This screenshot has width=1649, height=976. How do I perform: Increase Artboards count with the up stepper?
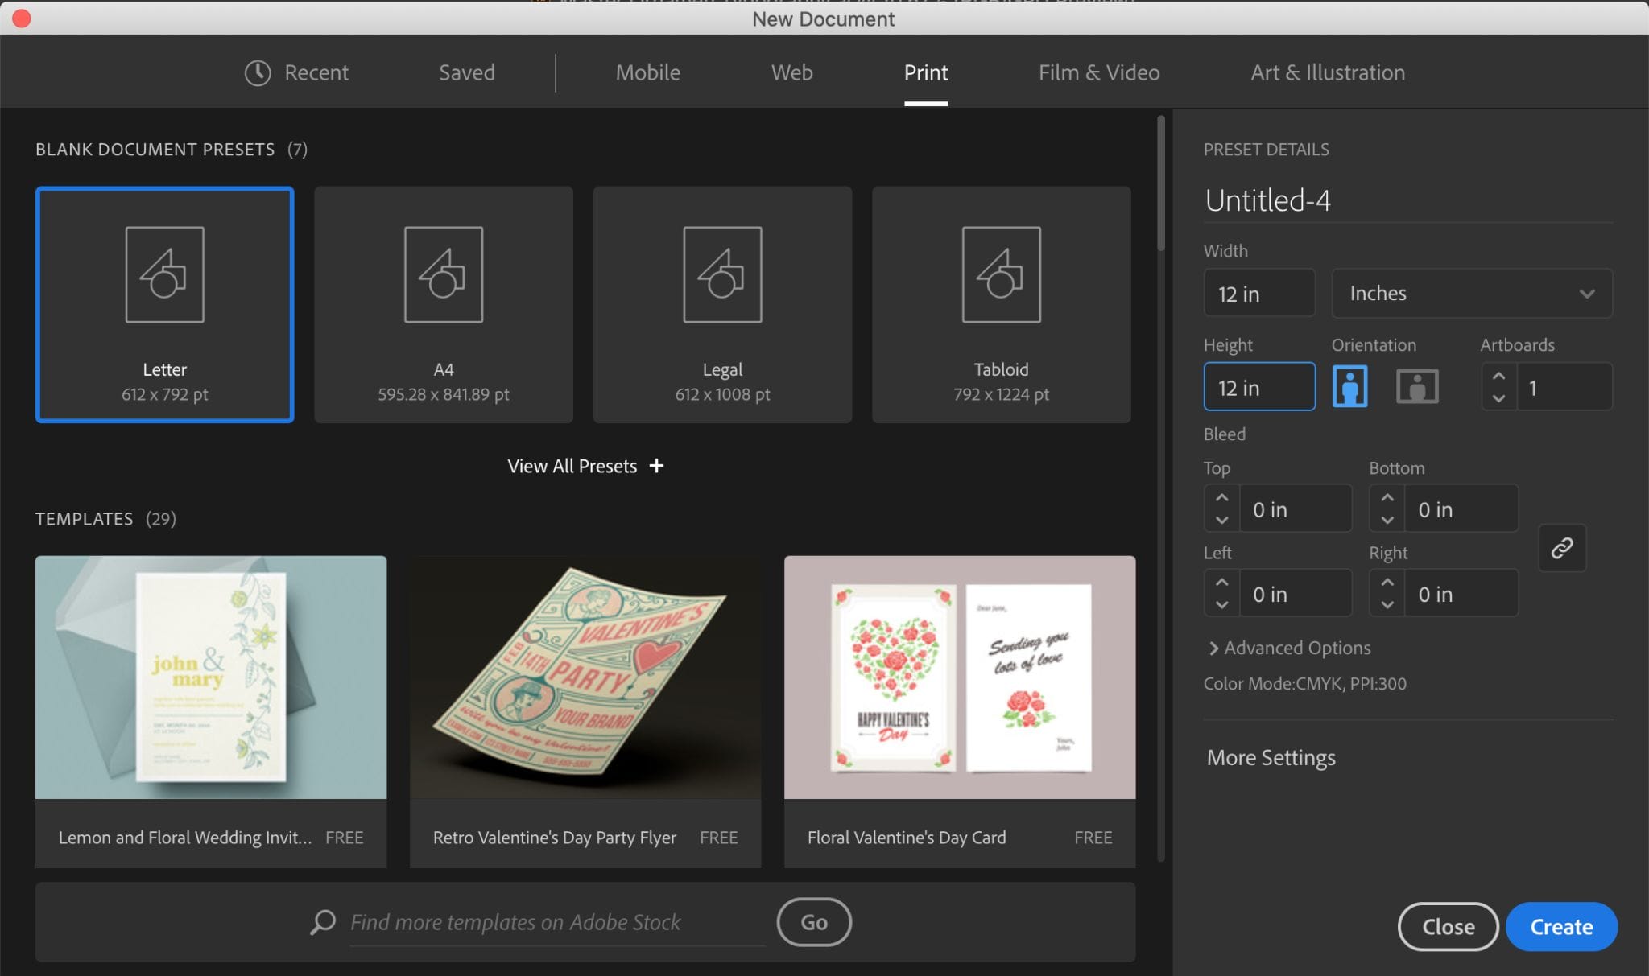[x=1498, y=375]
